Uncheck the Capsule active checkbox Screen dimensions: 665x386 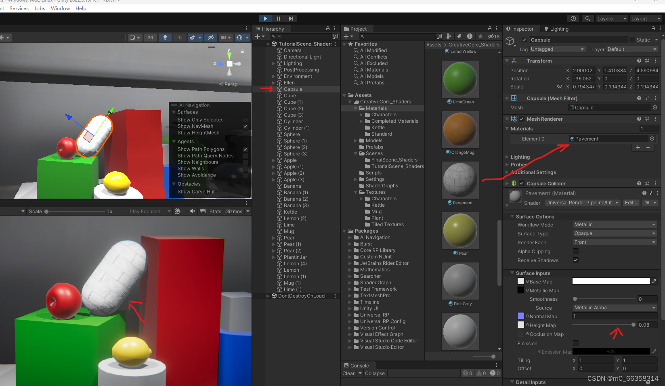tap(524, 40)
